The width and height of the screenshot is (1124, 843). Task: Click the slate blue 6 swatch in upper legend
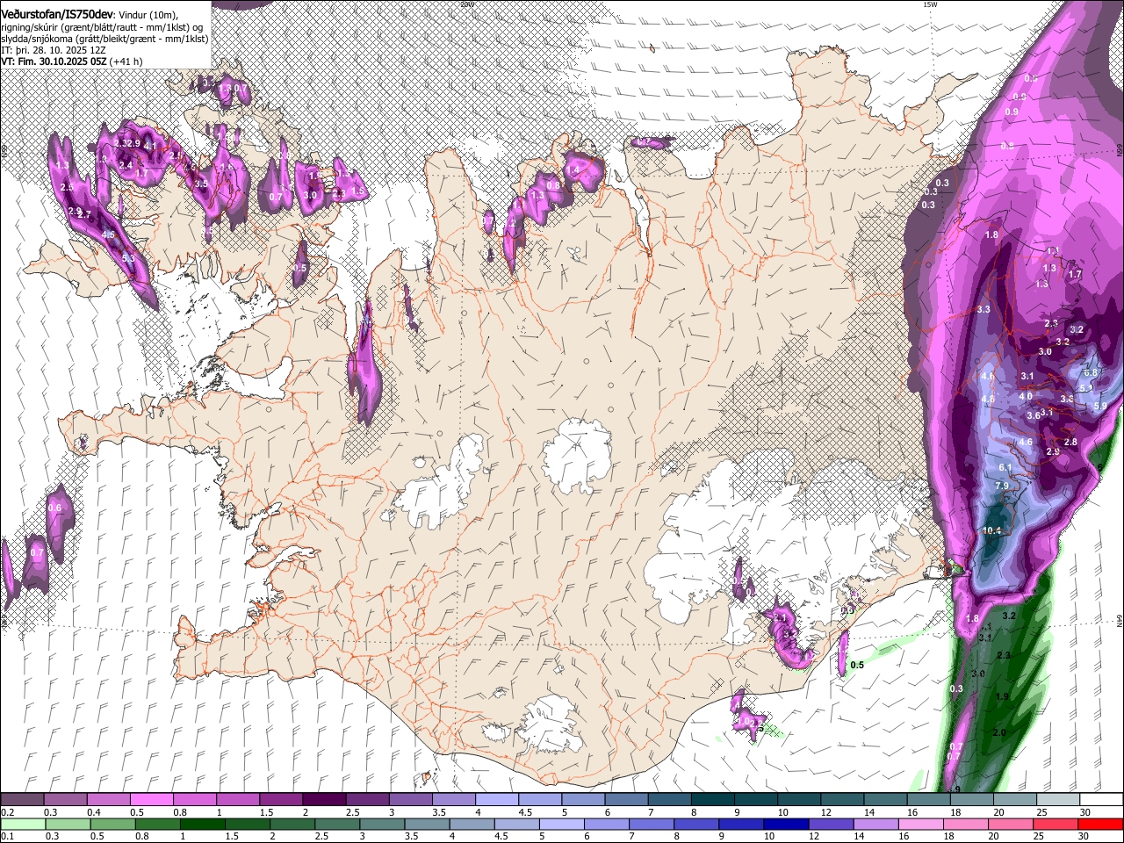click(626, 800)
